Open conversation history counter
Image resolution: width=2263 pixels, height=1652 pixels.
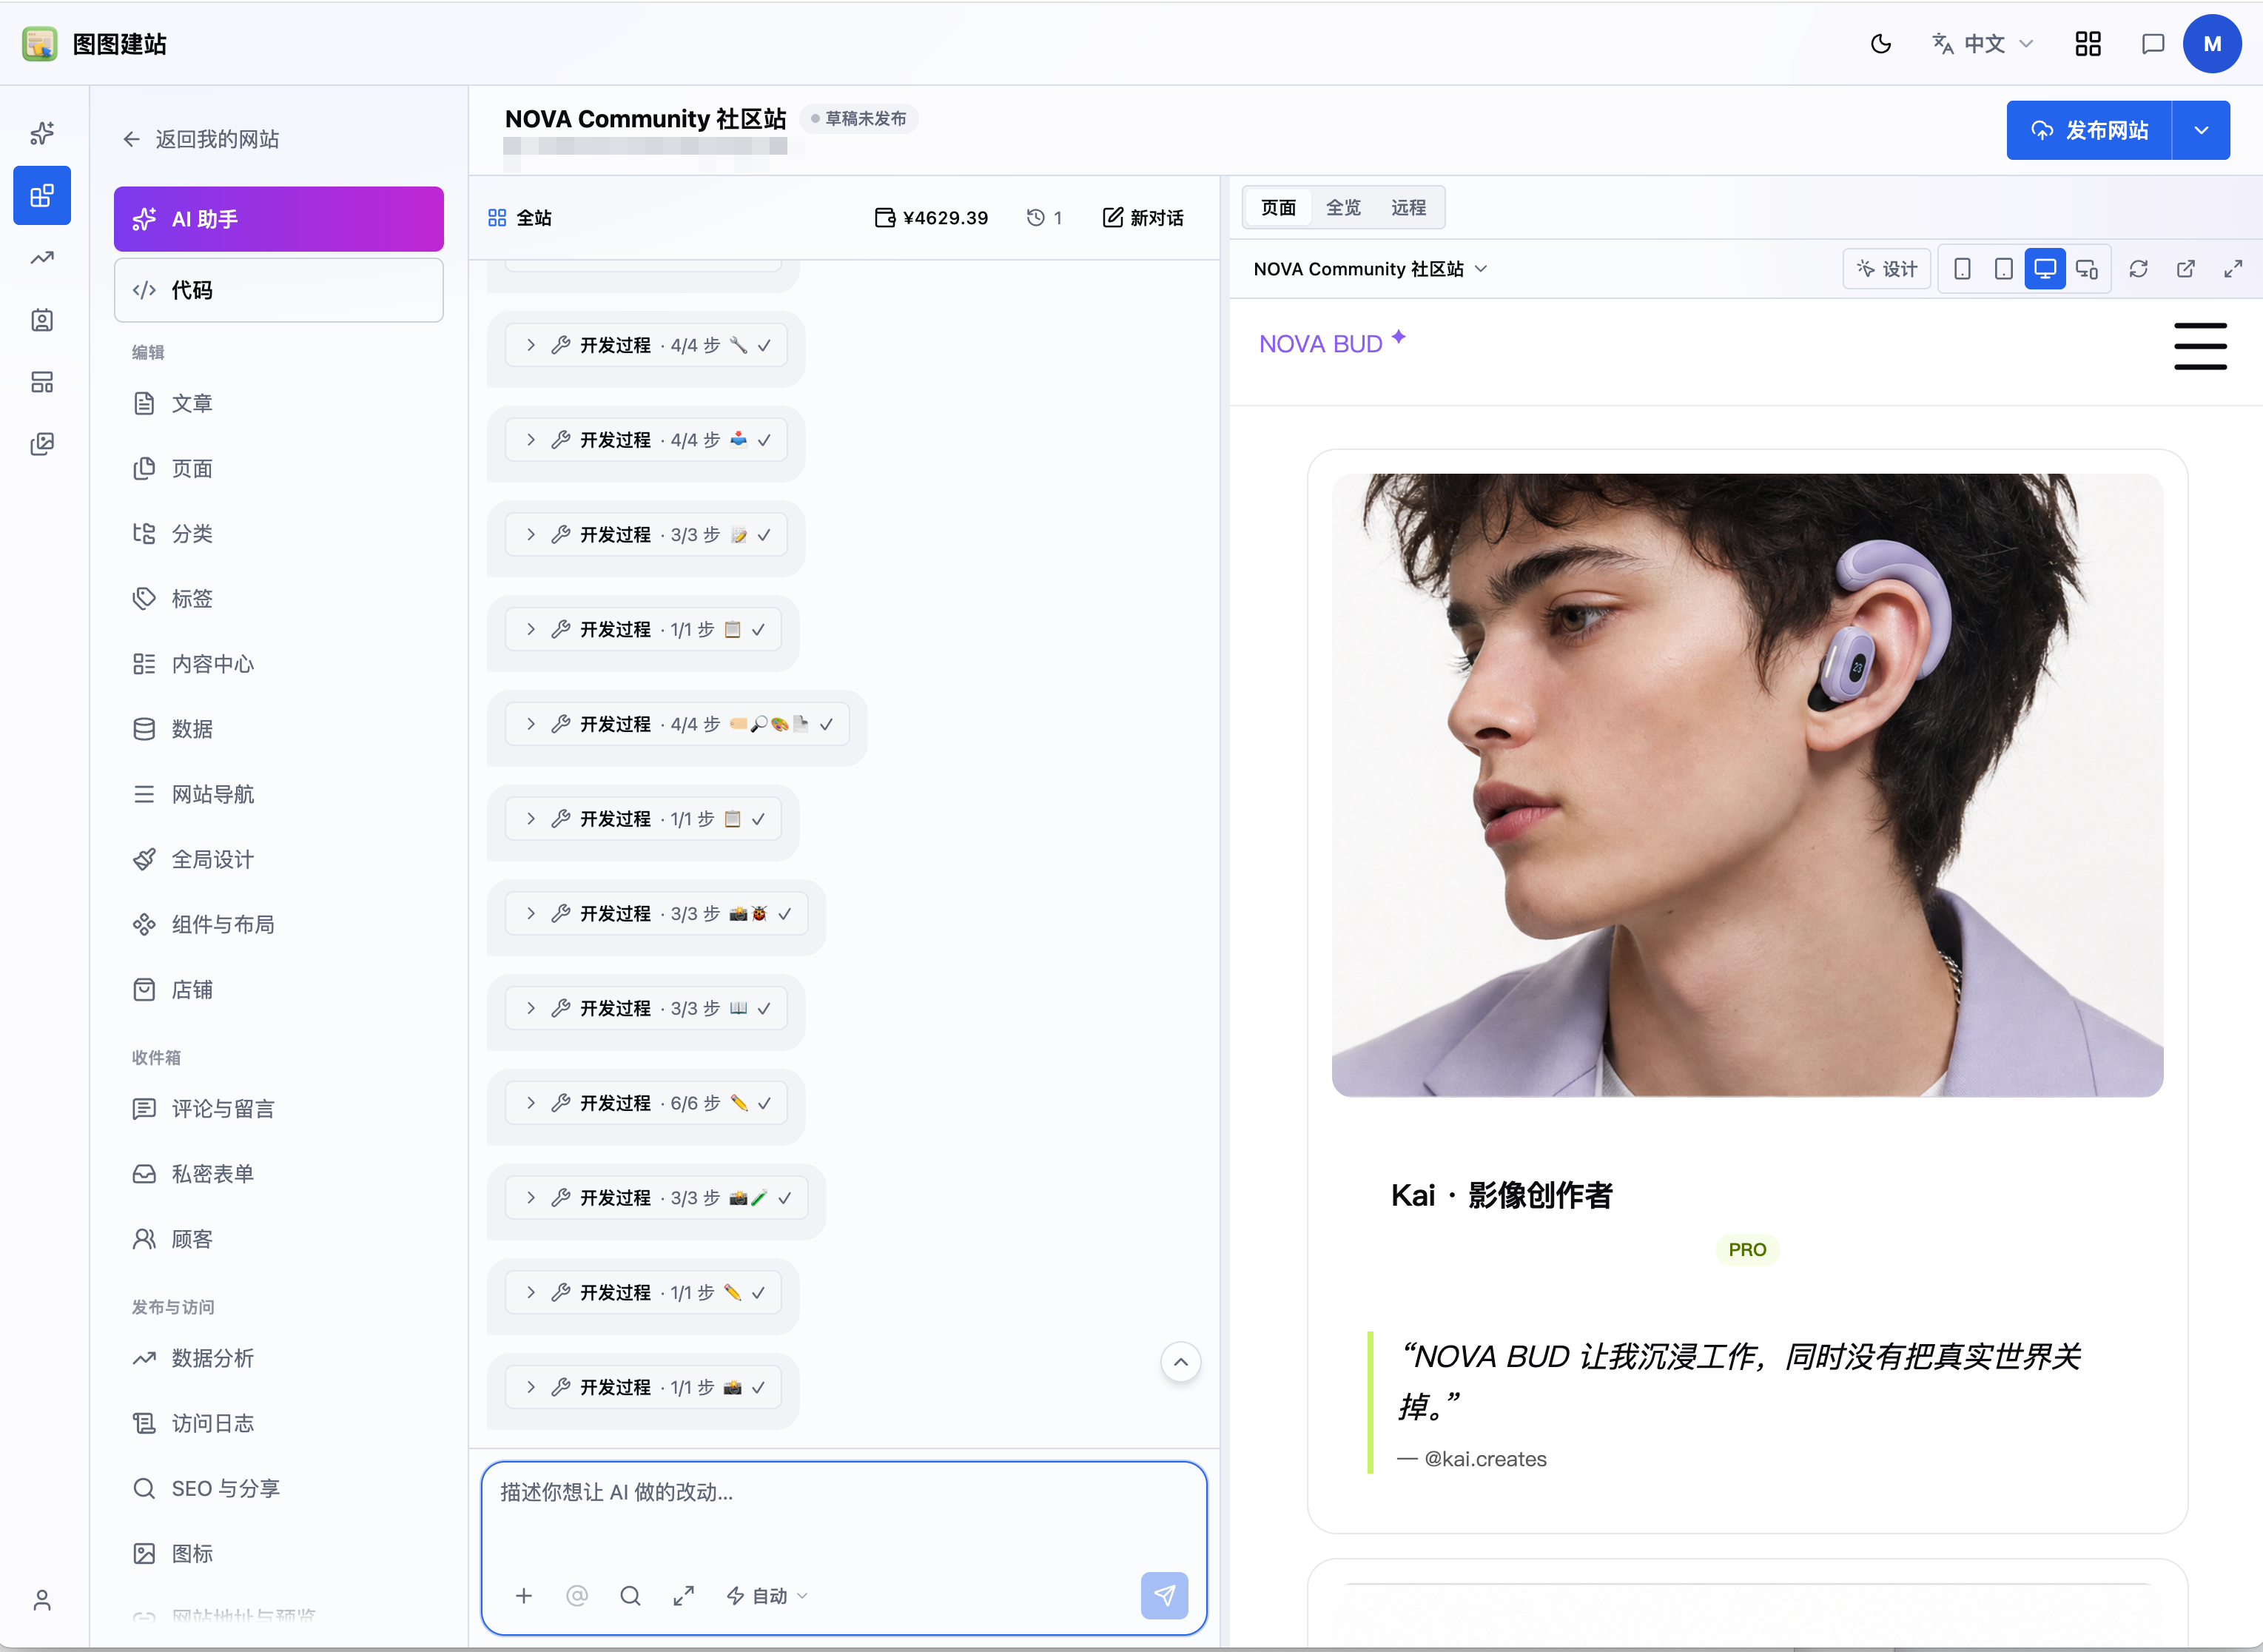point(1044,218)
